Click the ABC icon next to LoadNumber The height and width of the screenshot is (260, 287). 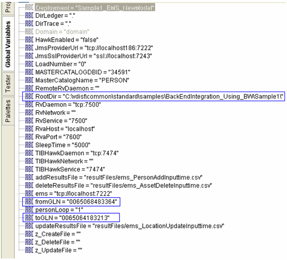click(29, 64)
